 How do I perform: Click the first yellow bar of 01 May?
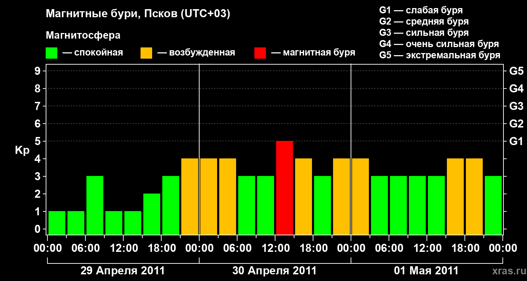pos(360,196)
